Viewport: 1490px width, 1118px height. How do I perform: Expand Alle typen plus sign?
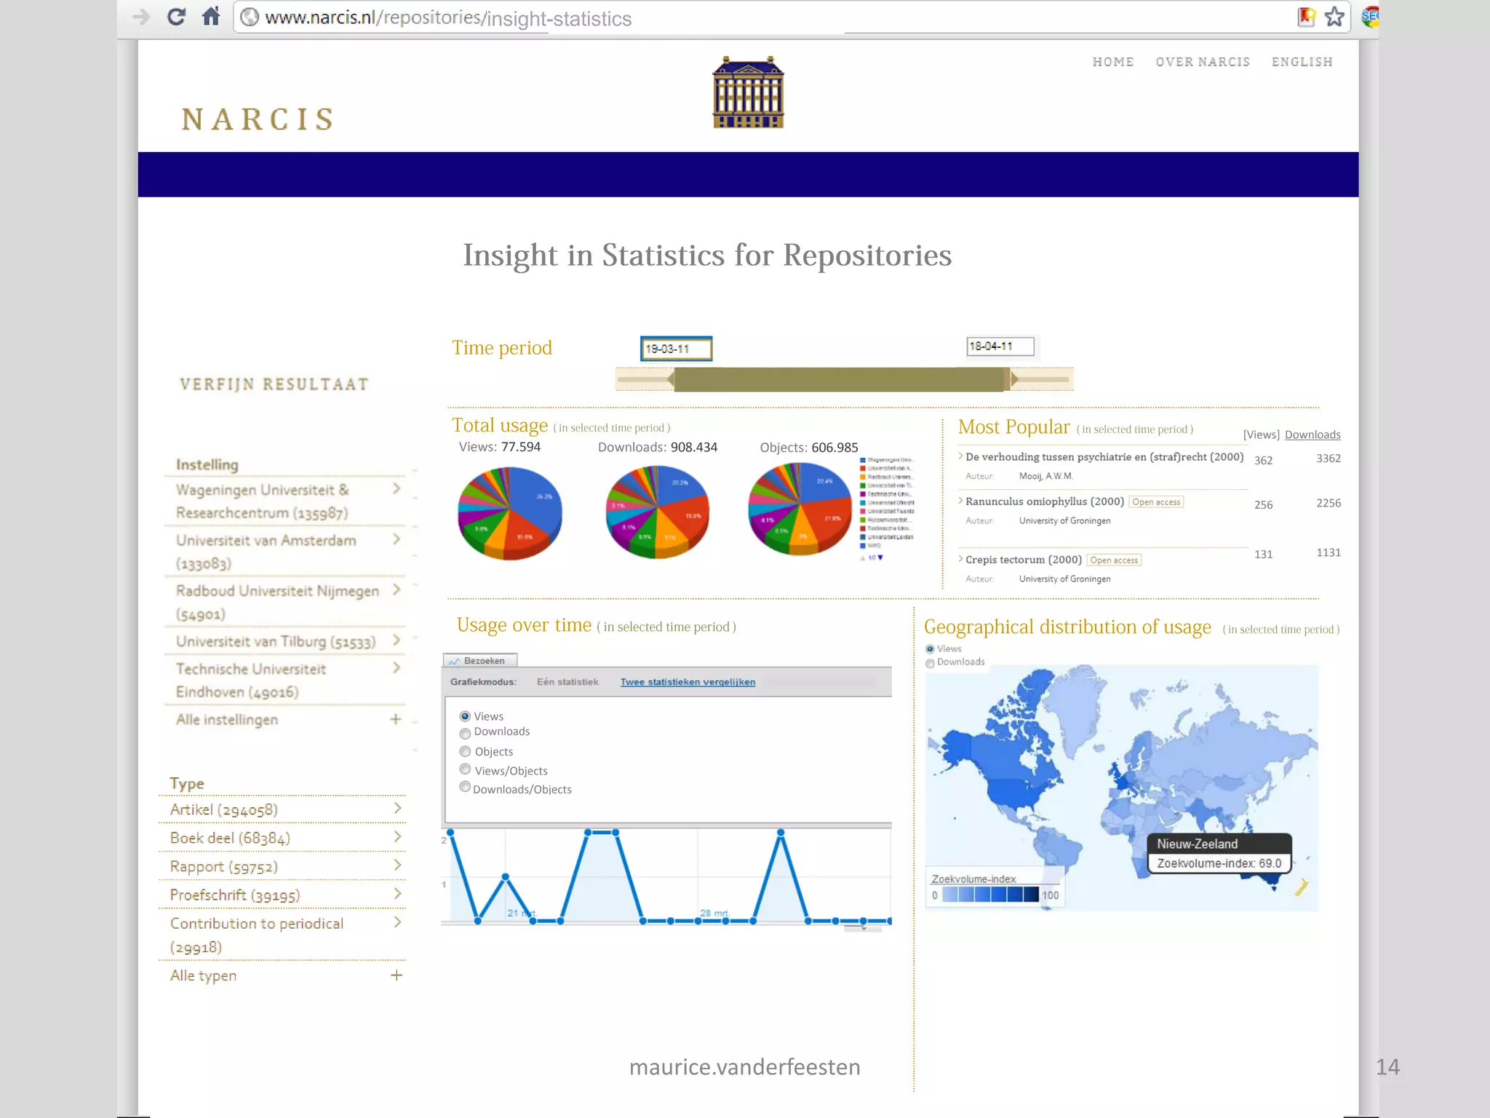[397, 975]
